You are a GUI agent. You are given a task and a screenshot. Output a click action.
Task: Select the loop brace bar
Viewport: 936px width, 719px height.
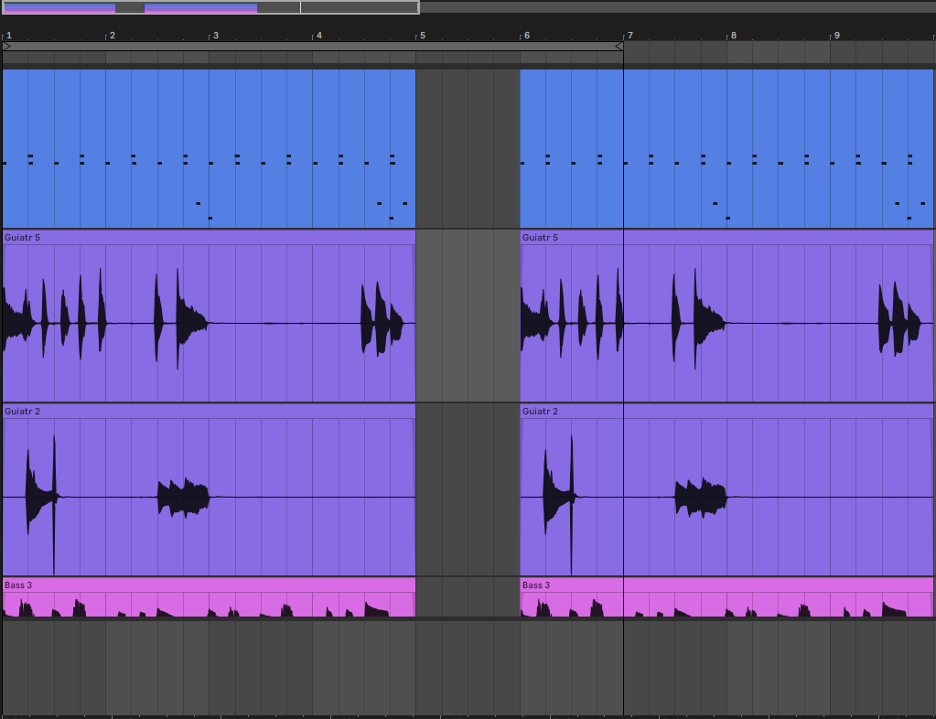coord(311,47)
